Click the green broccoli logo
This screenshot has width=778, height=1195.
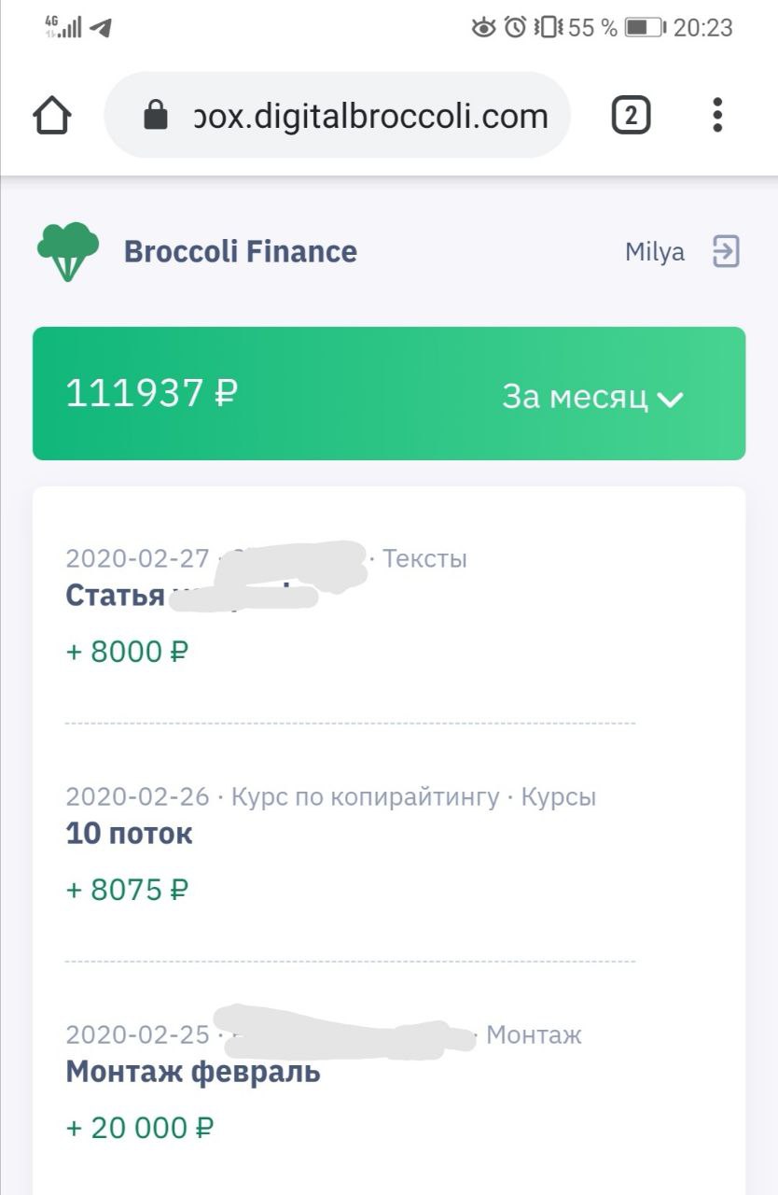pos(67,251)
